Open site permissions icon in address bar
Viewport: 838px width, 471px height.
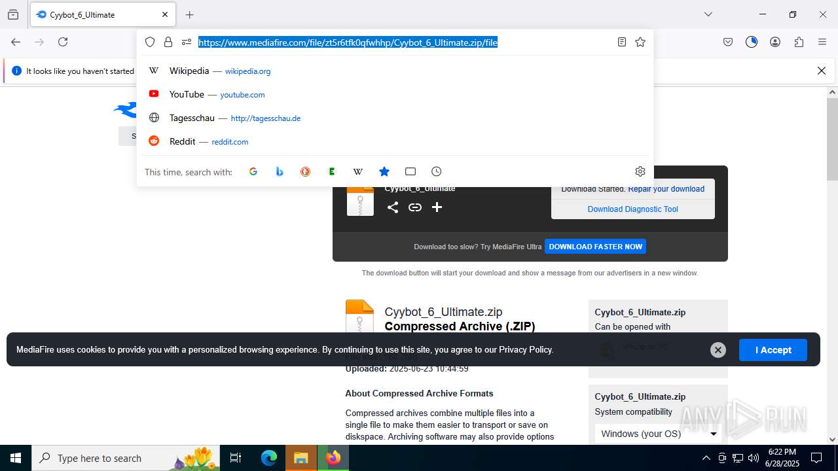point(187,42)
